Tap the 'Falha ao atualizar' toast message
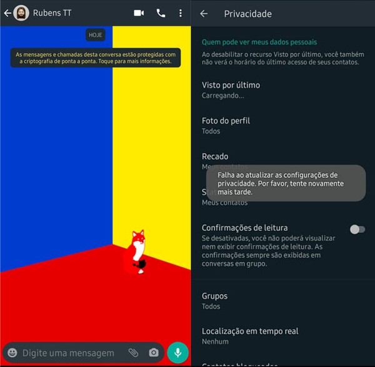Screen dimensions: 375x367 point(286,183)
